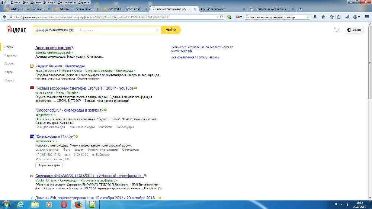Screen dimensions: 372x209
Task: Bookmark this page with the star icon
Action: [x=332, y=17]
